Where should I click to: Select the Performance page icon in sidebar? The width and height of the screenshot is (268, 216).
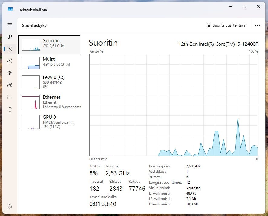click(10, 49)
